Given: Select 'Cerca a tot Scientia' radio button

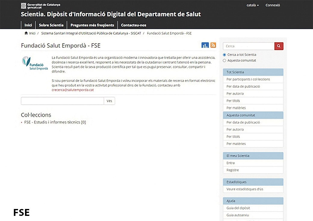Looking at the screenshot, I should click(224, 55).
